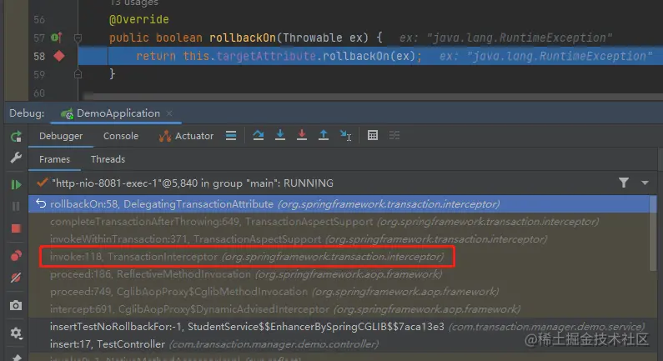663x361 pixels.
Task: Click Force Step Into red arrow
Action: (302, 135)
